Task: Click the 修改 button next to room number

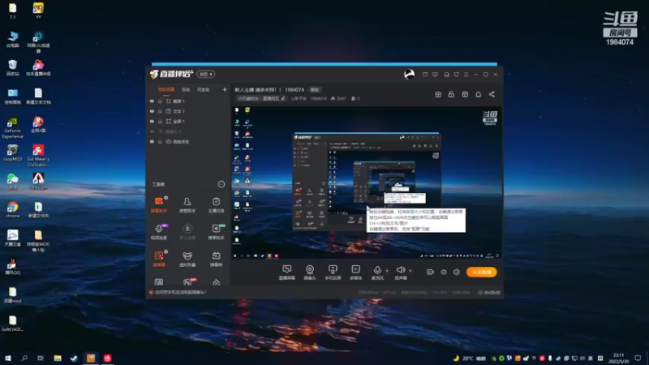Action: (x=315, y=90)
